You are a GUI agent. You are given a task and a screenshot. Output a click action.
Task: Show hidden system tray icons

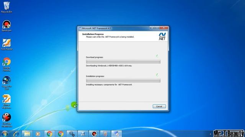coord(211,134)
